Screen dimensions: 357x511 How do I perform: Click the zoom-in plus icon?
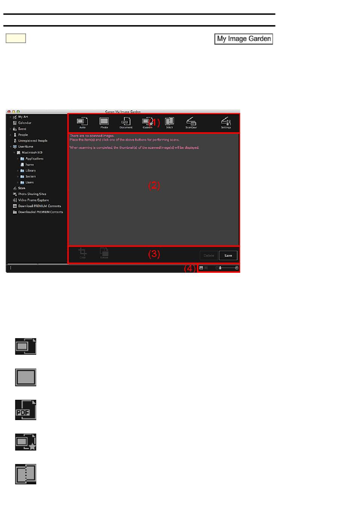(x=237, y=268)
